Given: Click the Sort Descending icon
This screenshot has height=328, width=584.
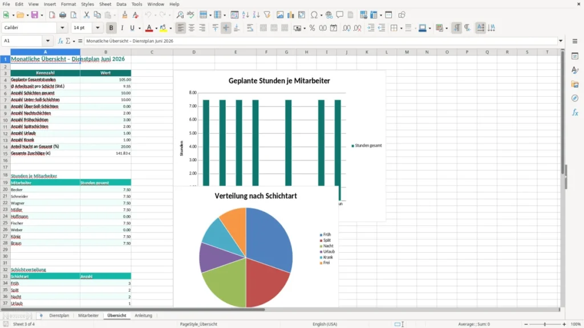Looking at the screenshot, I should [x=256, y=15].
